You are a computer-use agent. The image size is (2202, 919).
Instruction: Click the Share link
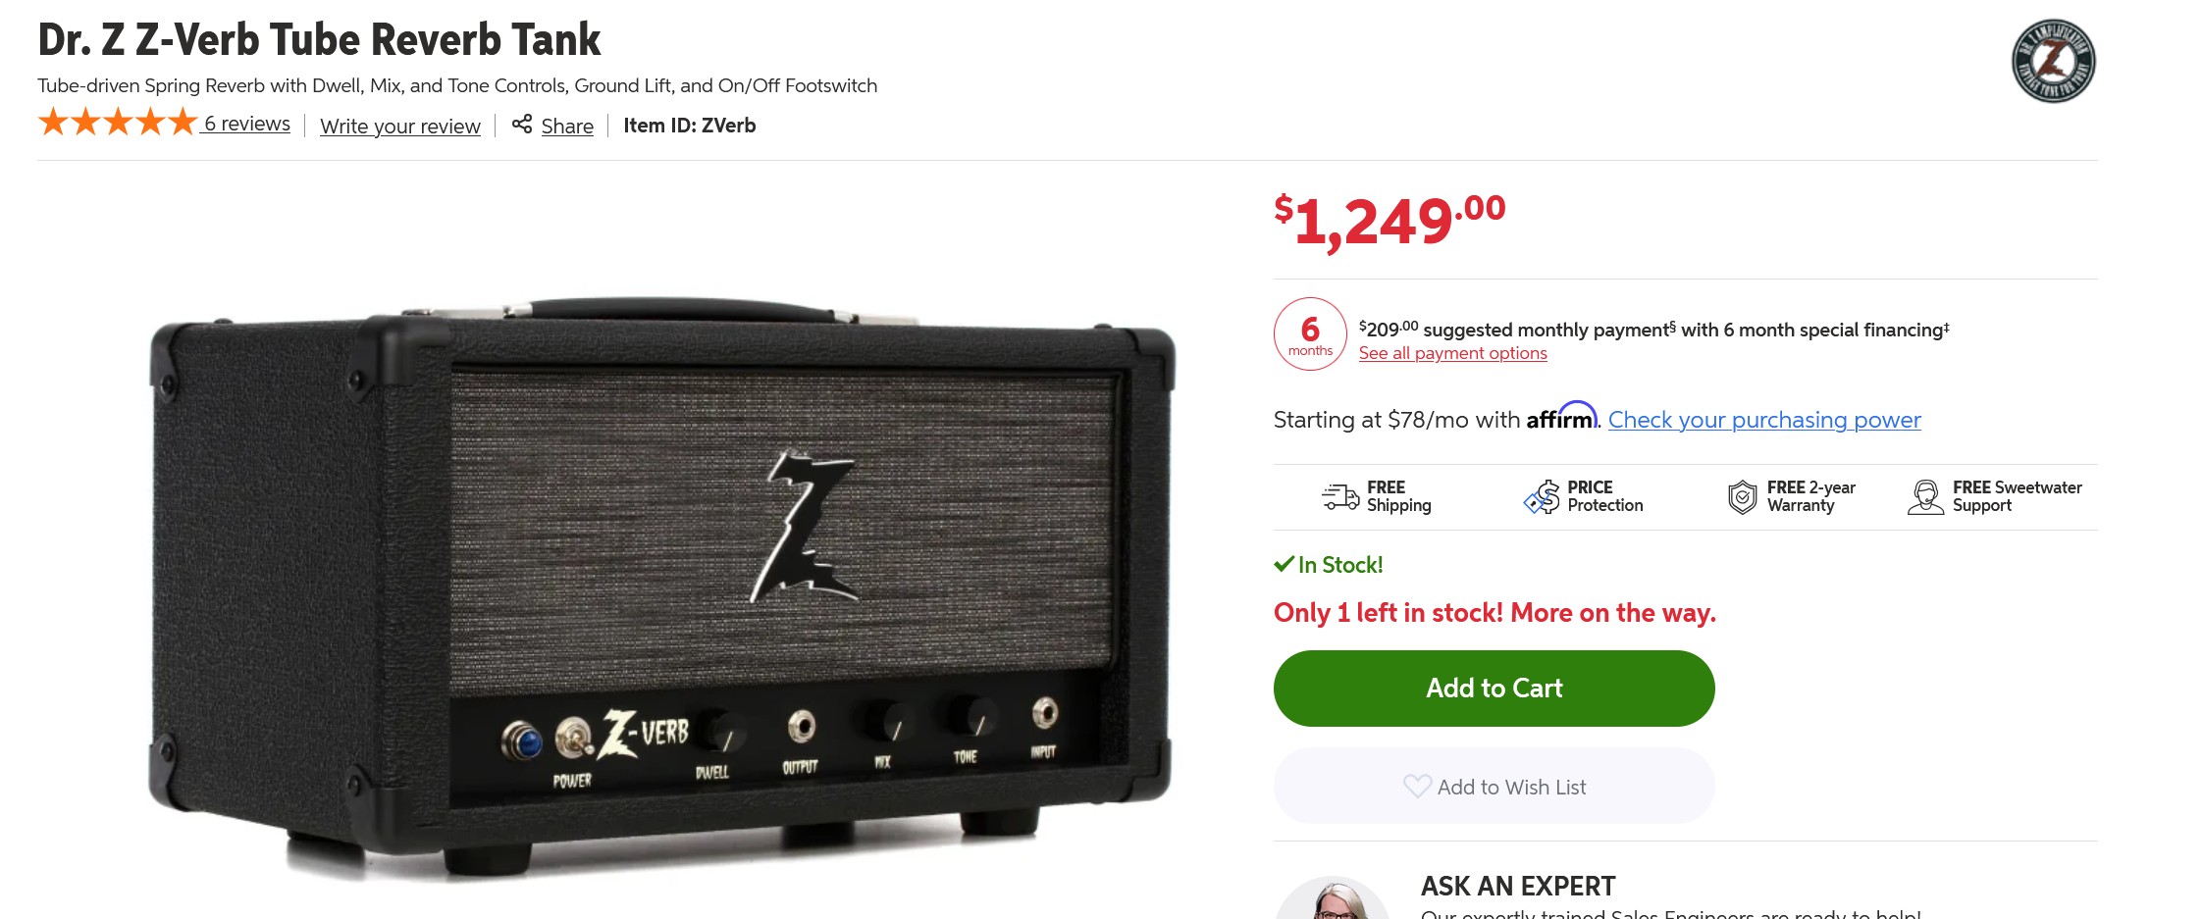coord(567,126)
